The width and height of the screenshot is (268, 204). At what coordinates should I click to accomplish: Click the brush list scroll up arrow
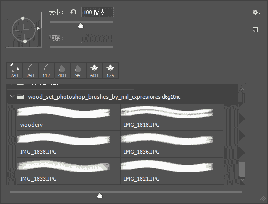click(242, 89)
